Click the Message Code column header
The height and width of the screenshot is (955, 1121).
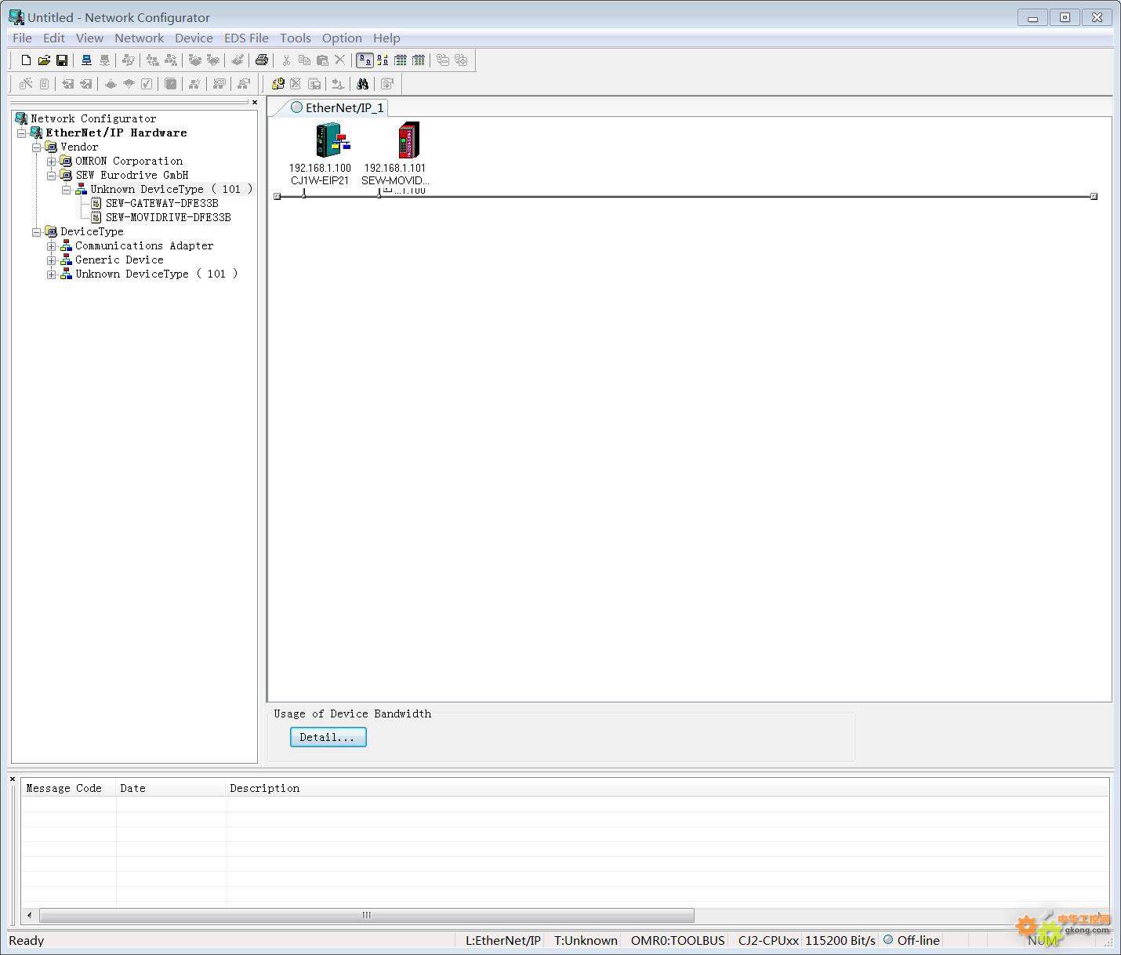(69, 788)
